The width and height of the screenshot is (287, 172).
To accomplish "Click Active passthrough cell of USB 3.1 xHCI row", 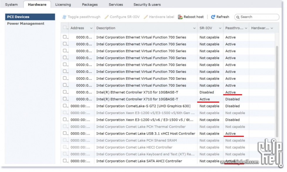I will [x=230, y=134].
